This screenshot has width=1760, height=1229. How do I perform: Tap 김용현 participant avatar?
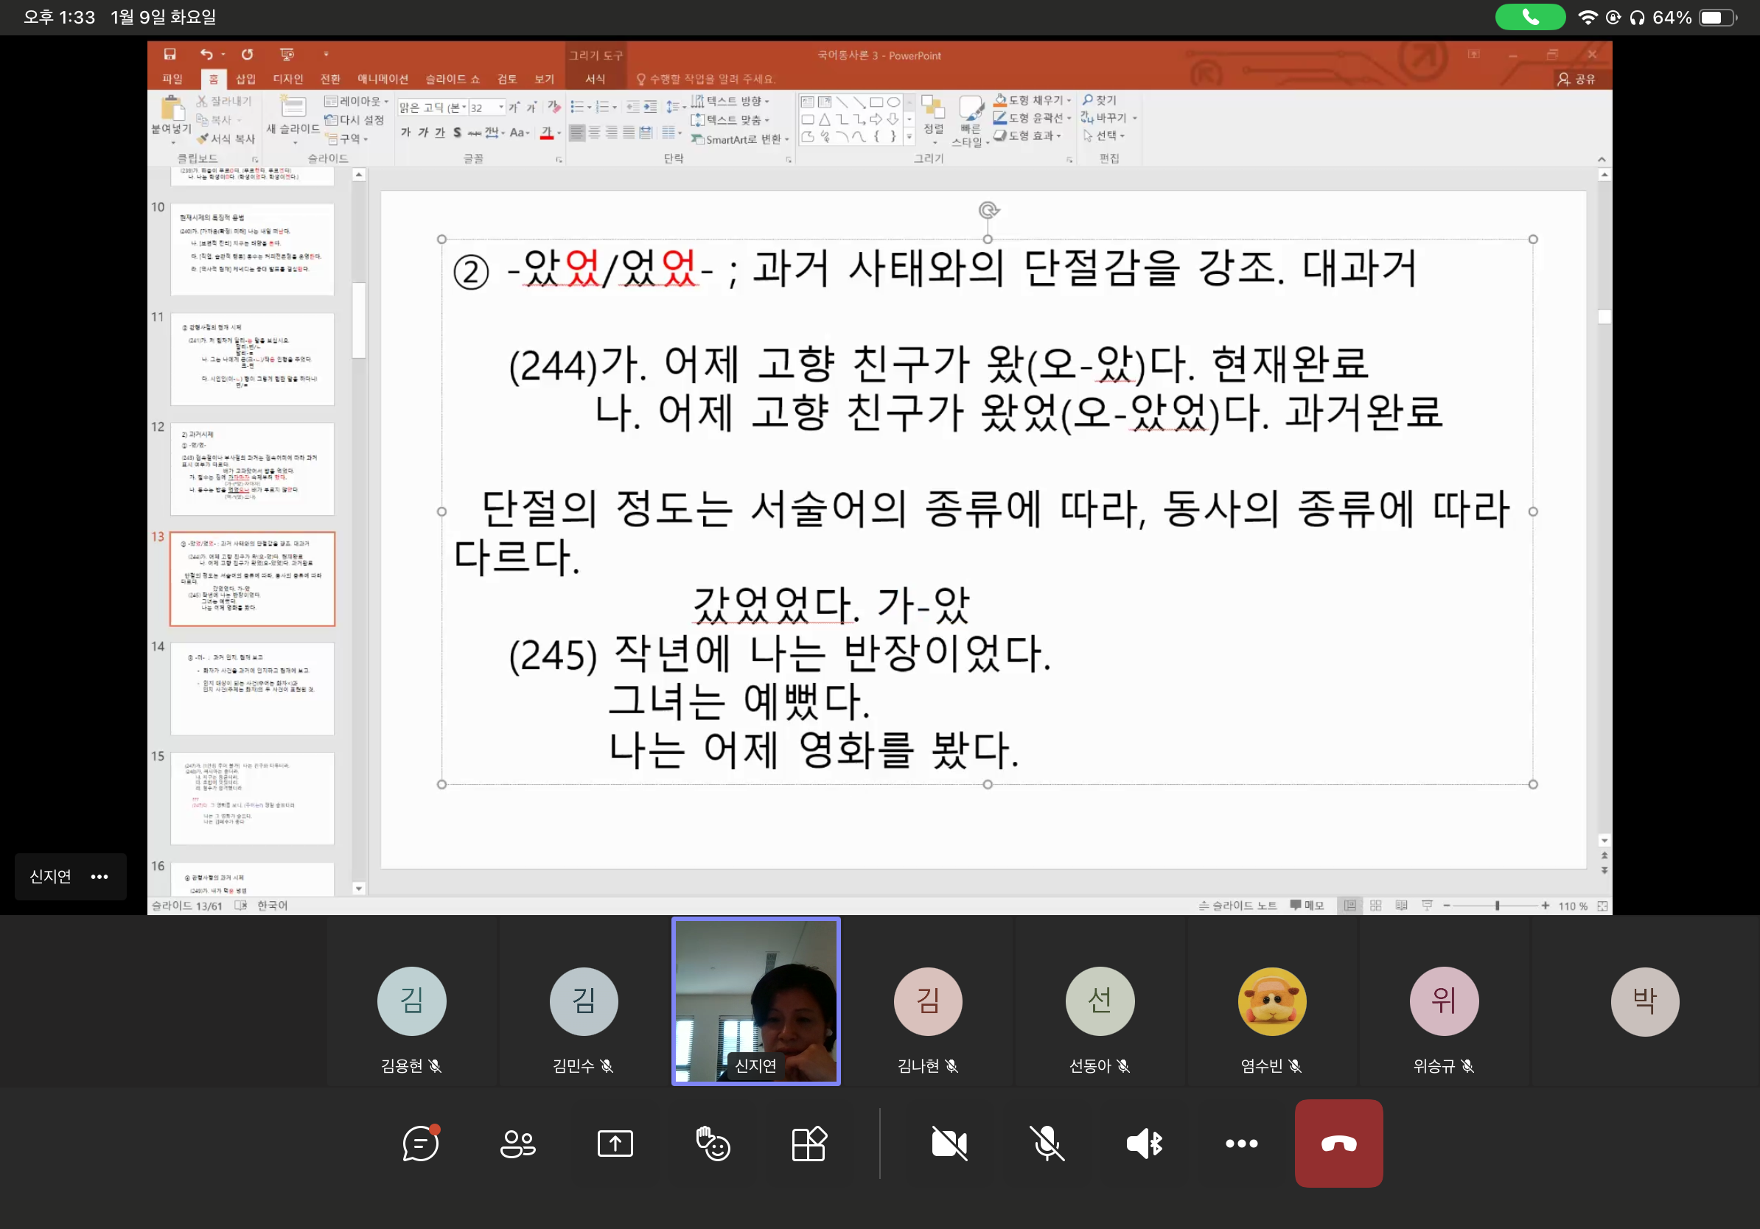tap(412, 1001)
